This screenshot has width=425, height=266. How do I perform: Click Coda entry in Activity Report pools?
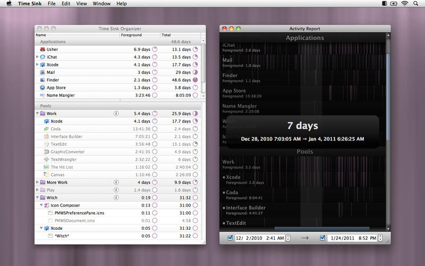(303, 195)
